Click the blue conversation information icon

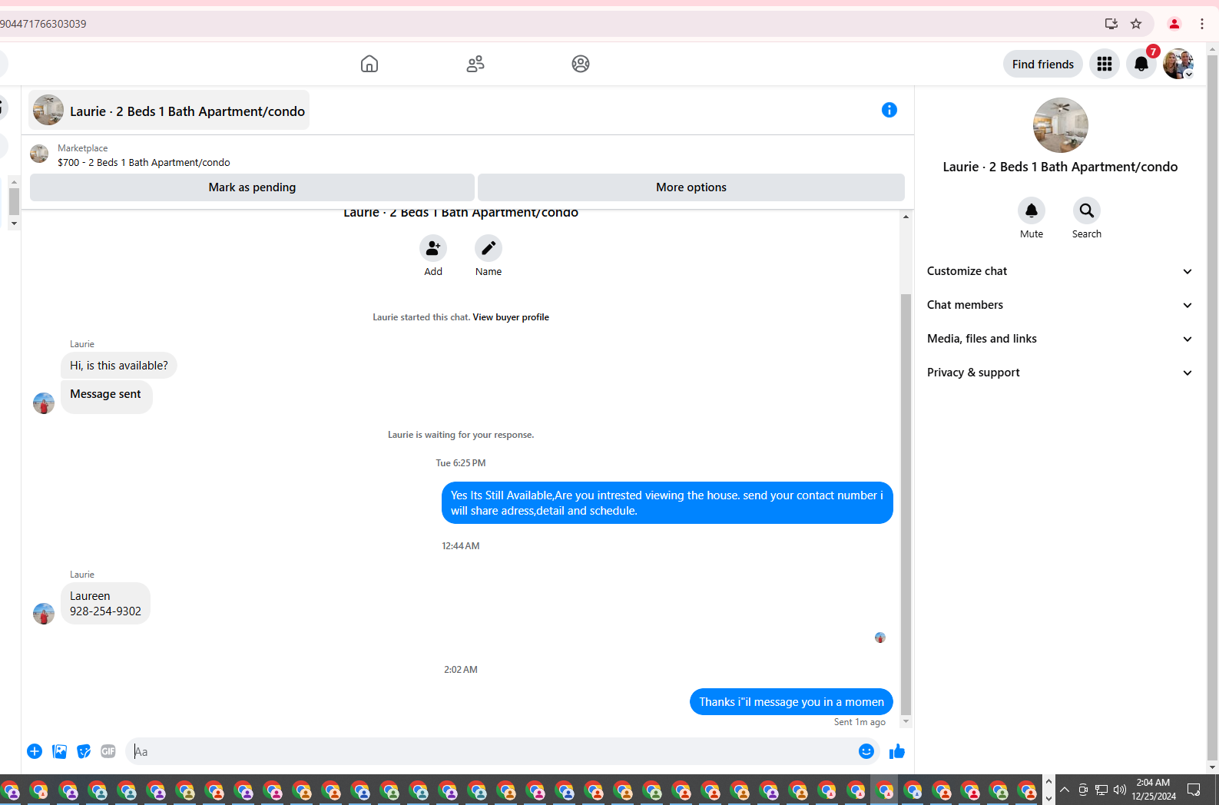pyautogui.click(x=889, y=110)
